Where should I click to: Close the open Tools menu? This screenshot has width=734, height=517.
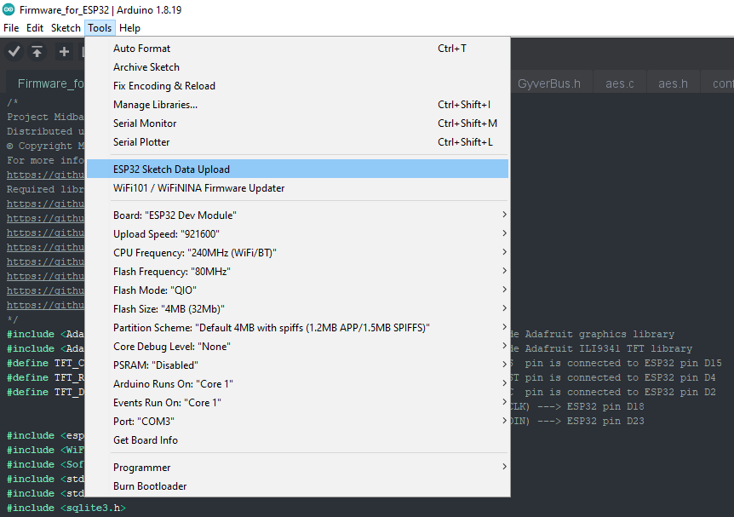100,28
